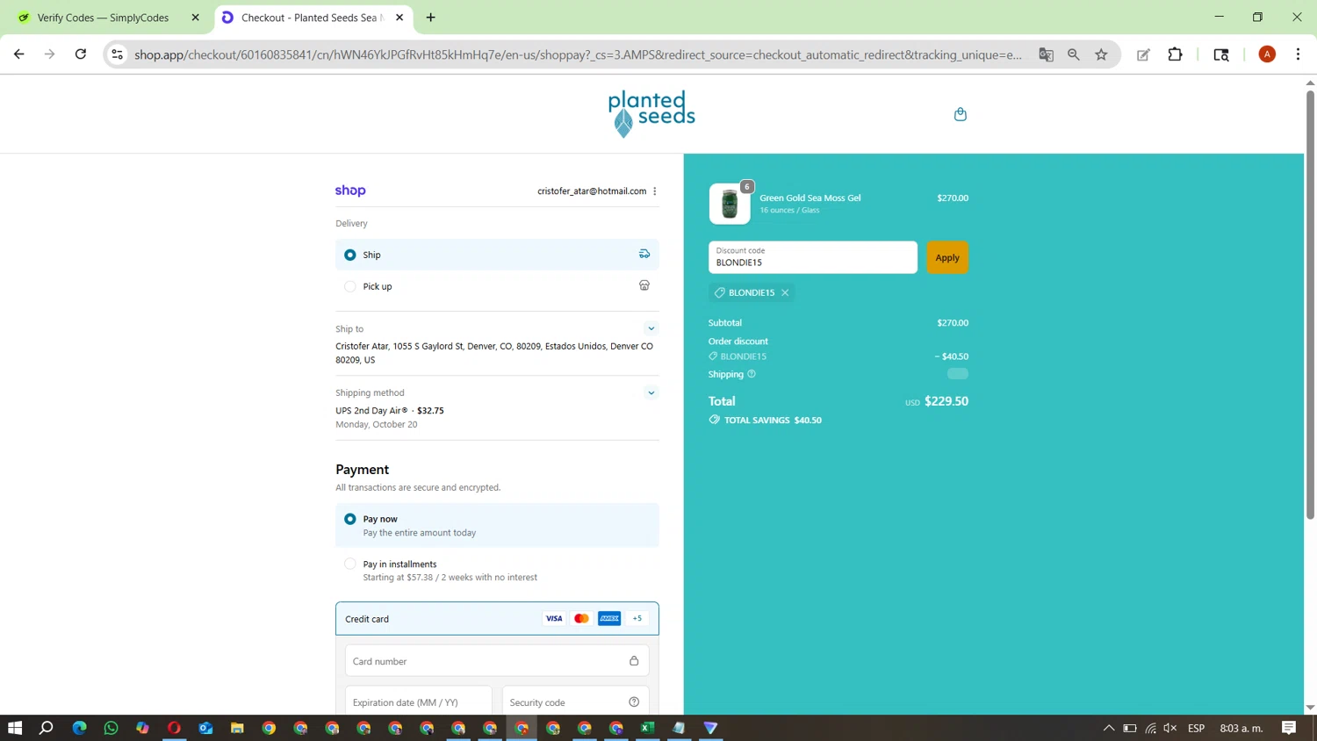Open Windows notification center
This screenshot has width=1317, height=741.
pyautogui.click(x=1289, y=728)
